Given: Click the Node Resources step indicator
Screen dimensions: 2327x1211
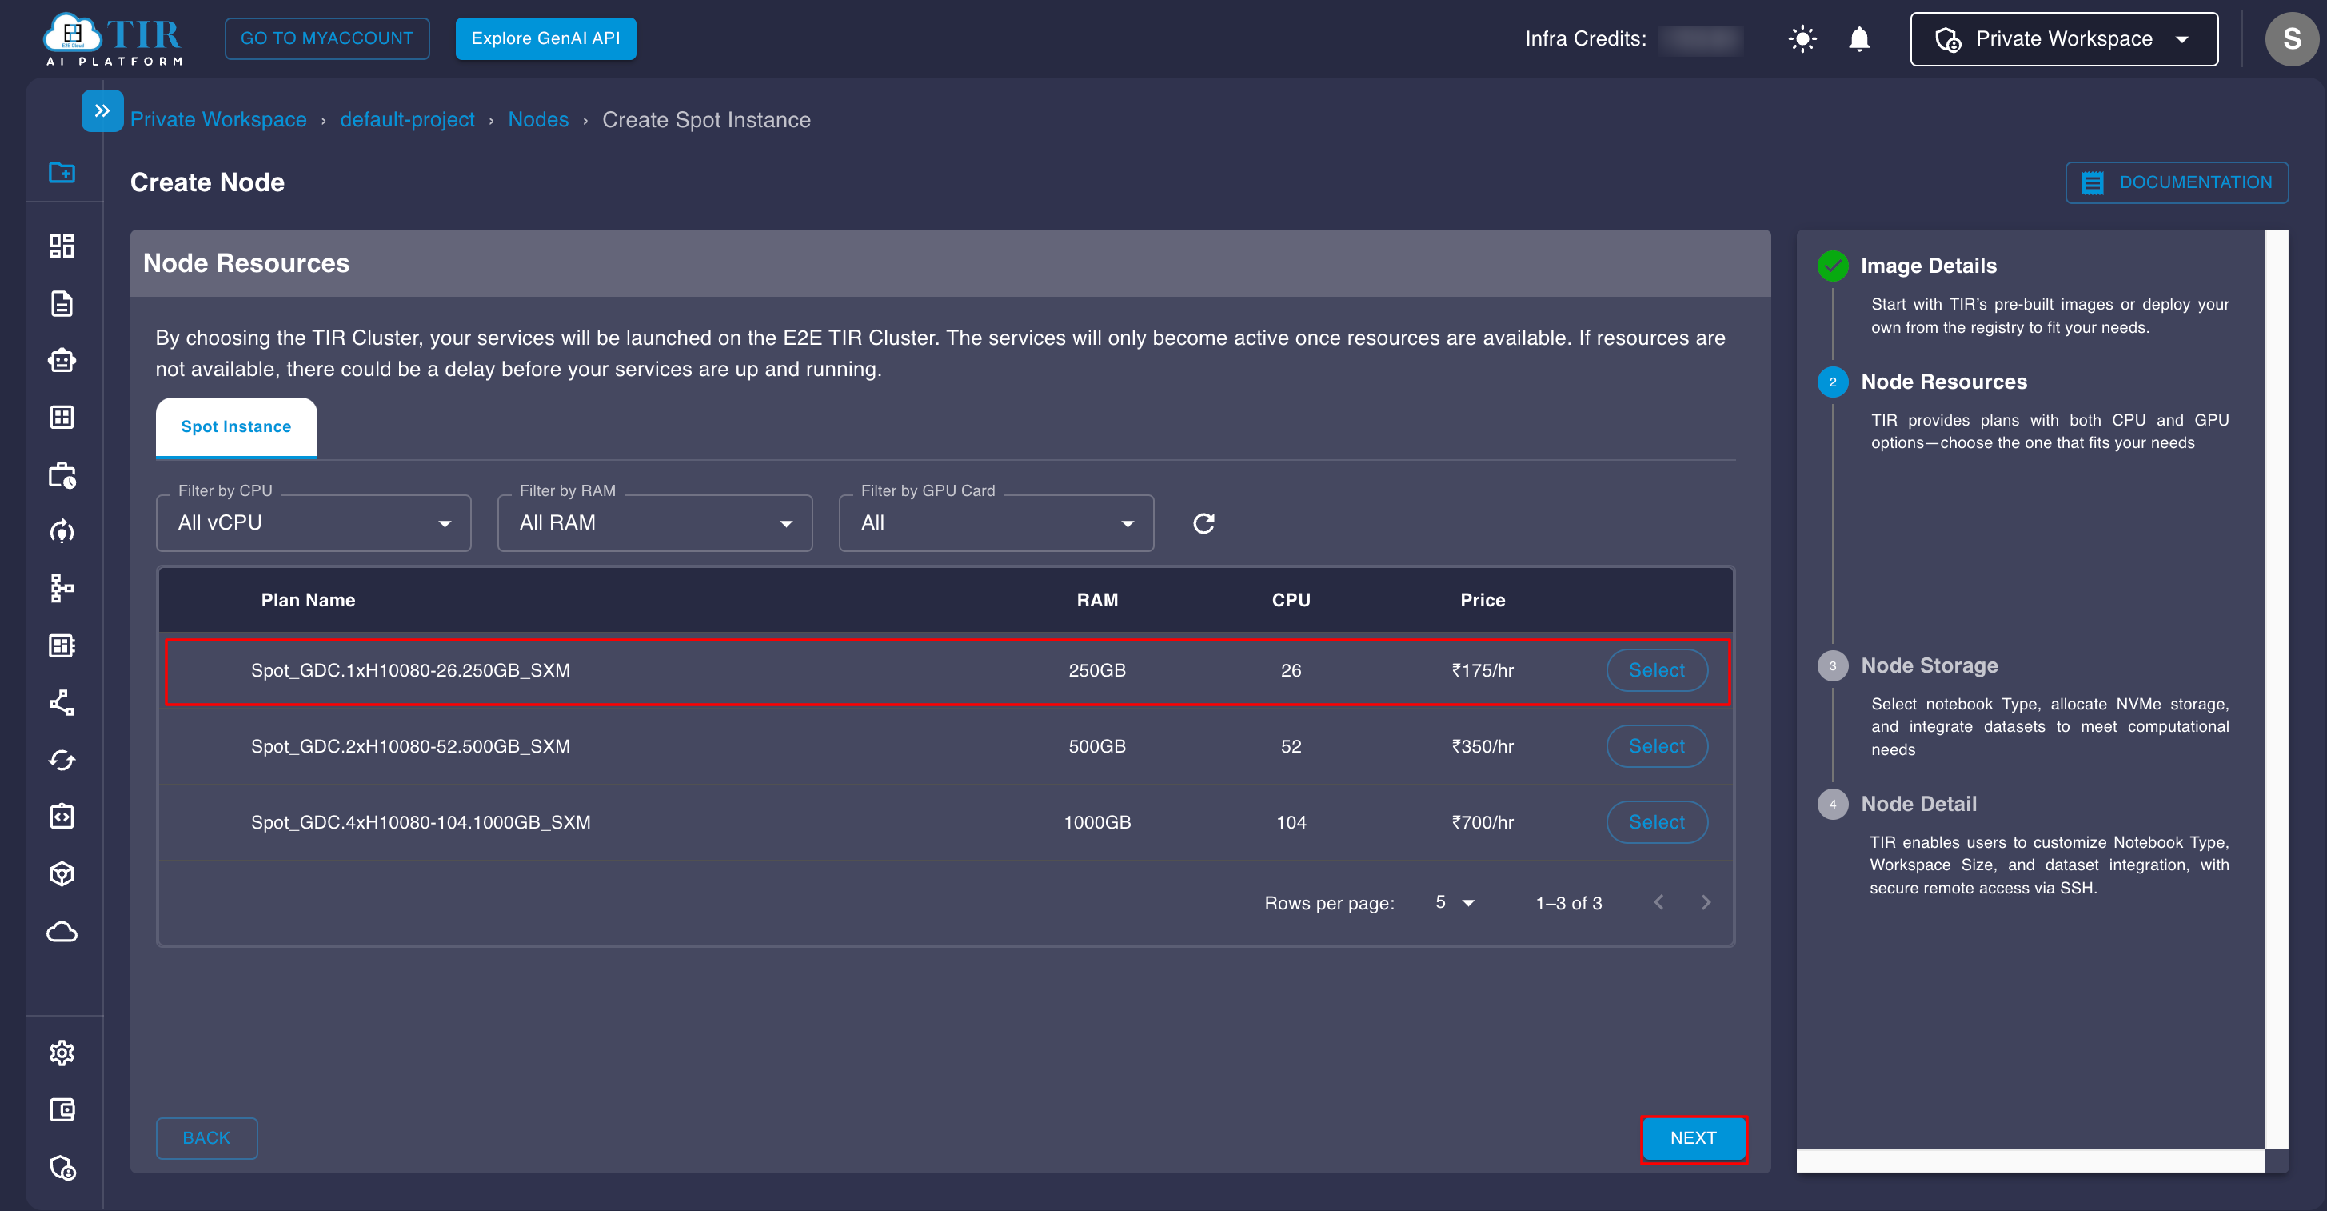Looking at the screenshot, I should (1833, 382).
